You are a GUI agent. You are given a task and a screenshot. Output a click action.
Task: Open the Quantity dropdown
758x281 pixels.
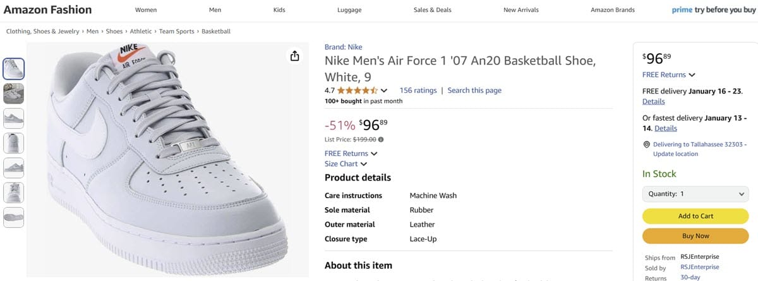(x=695, y=194)
